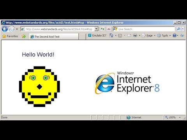Screen dimensions: 187x140
Task: Open a blank new tab
Action: pos(82,37)
